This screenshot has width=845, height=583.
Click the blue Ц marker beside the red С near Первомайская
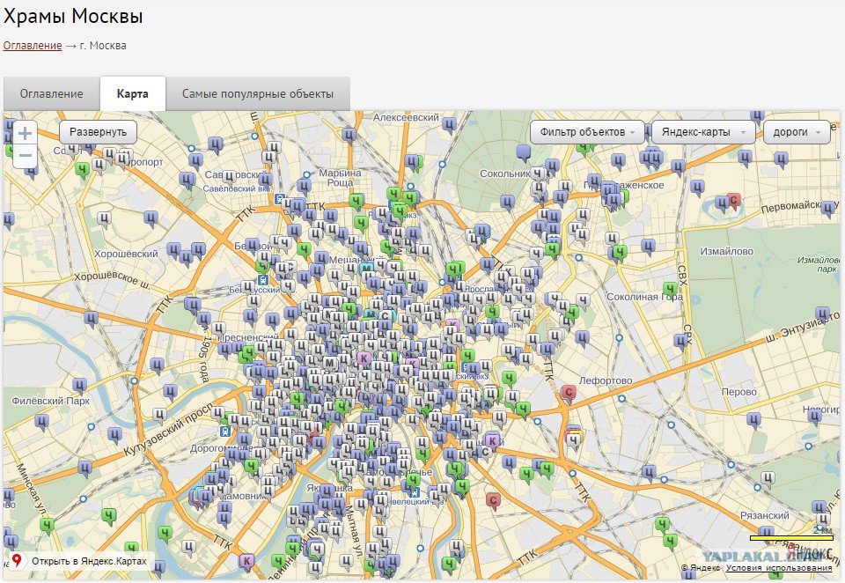coord(722,203)
